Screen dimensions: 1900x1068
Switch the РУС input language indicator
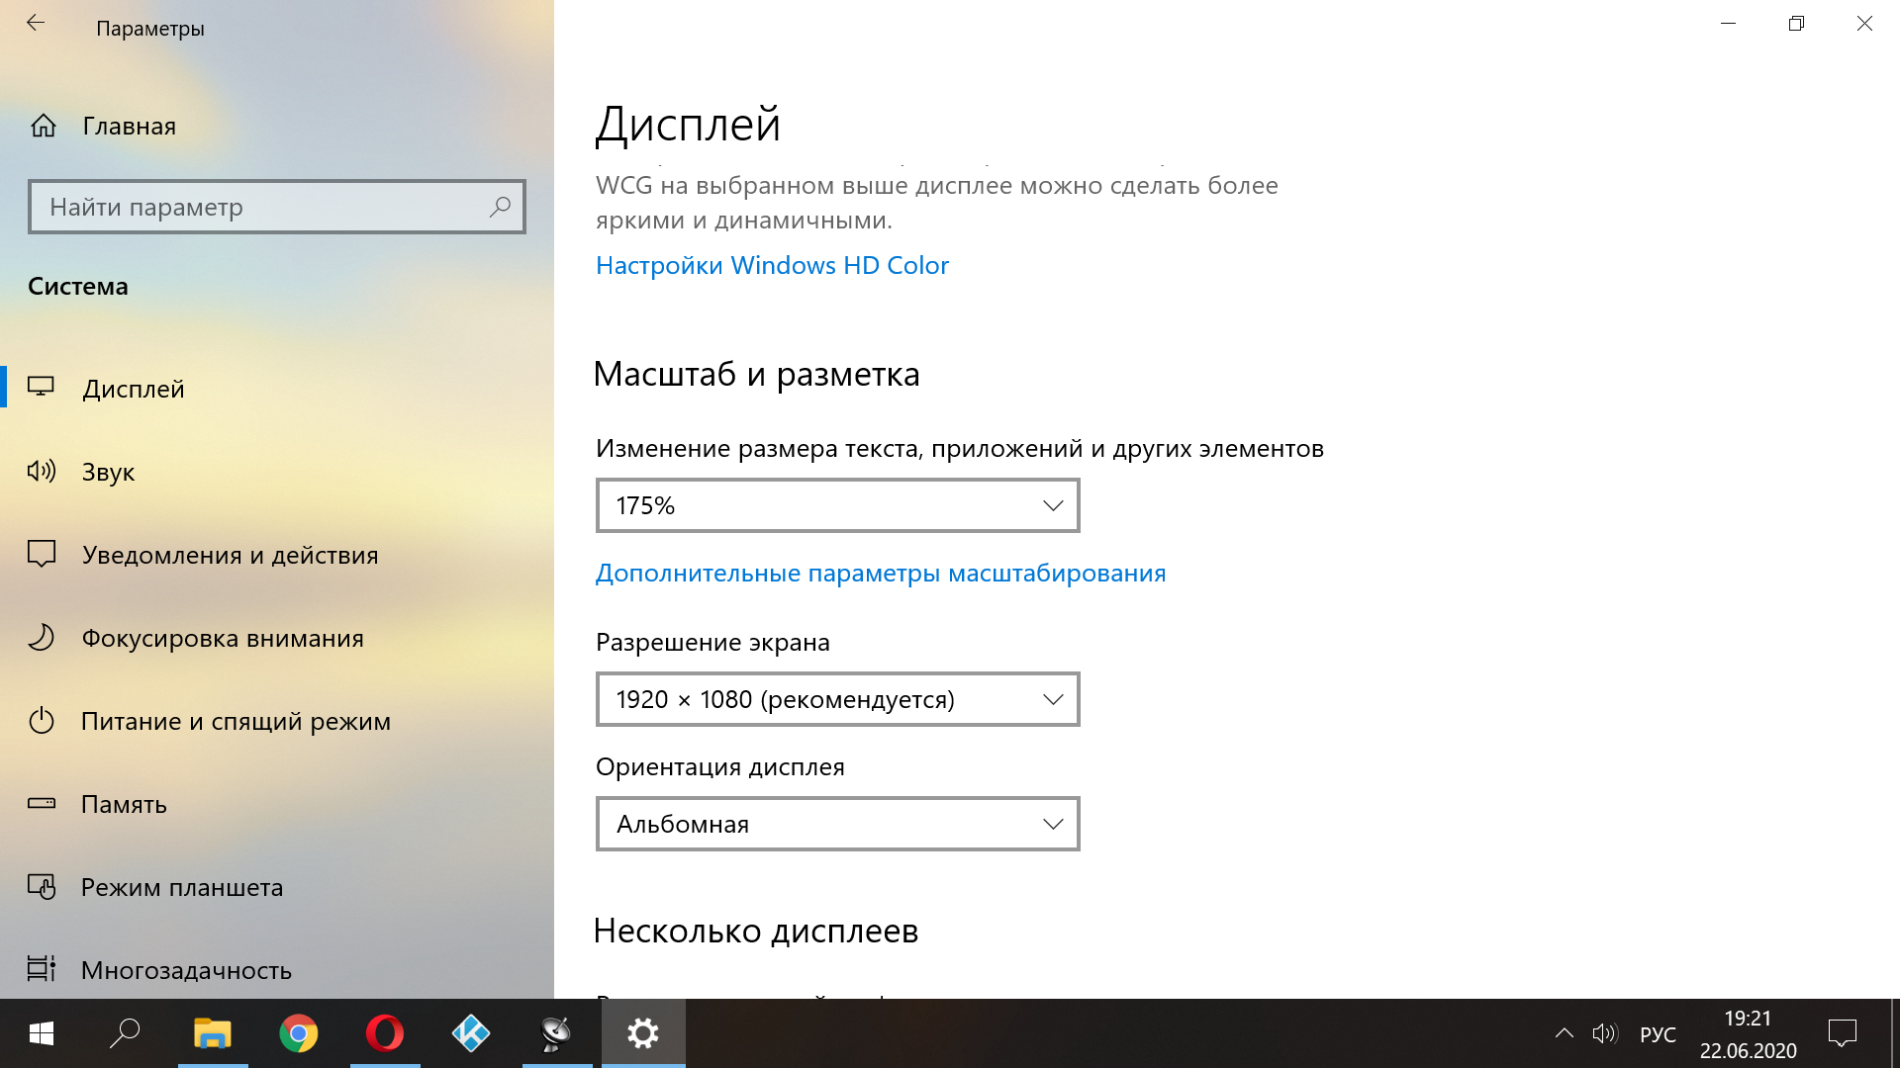[1658, 1034]
